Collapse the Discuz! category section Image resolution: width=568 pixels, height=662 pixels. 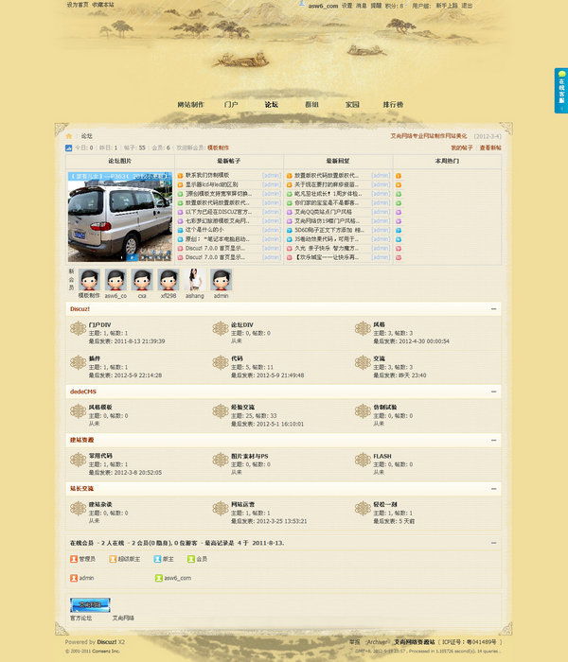(493, 309)
